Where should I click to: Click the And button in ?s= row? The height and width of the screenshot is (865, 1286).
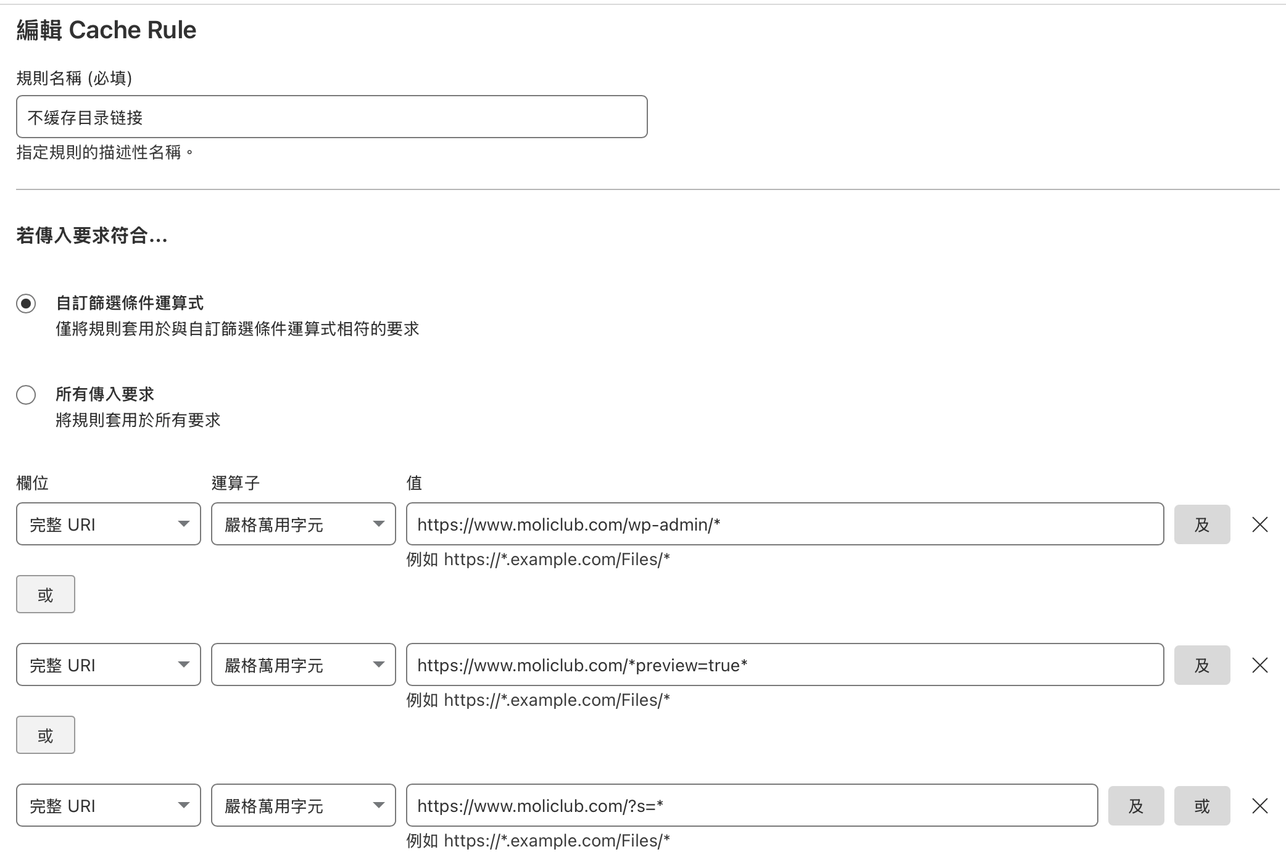pyautogui.click(x=1136, y=806)
